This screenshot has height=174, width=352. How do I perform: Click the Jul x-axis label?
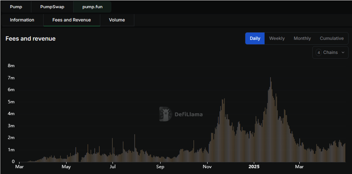(113, 167)
